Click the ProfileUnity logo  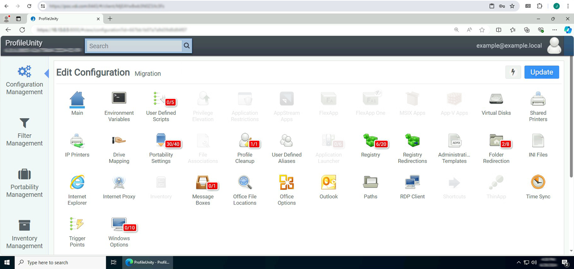point(24,43)
